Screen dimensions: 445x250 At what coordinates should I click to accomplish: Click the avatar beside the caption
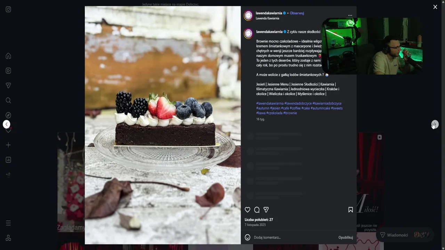point(248,34)
